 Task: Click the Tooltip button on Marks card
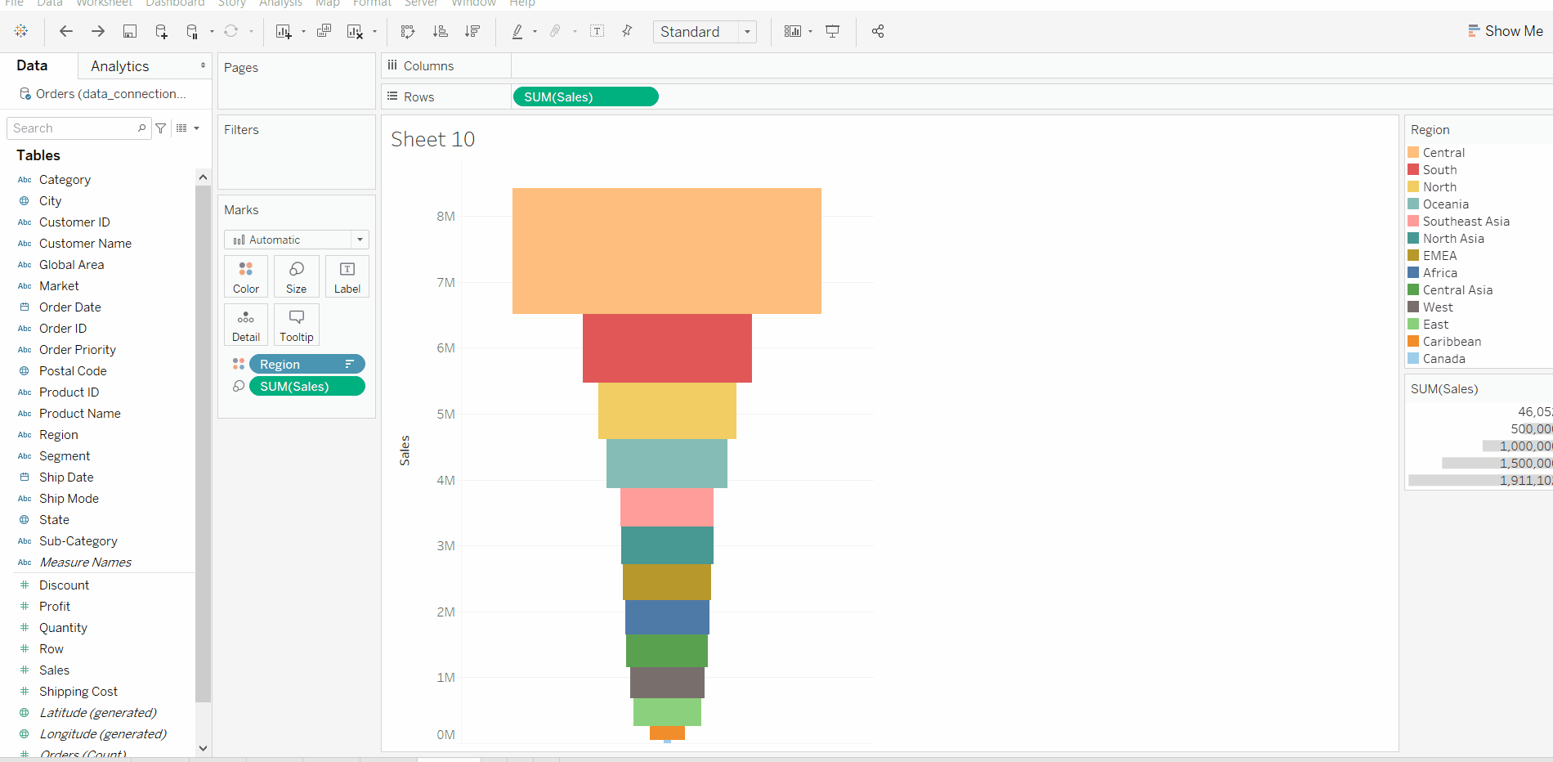[297, 325]
